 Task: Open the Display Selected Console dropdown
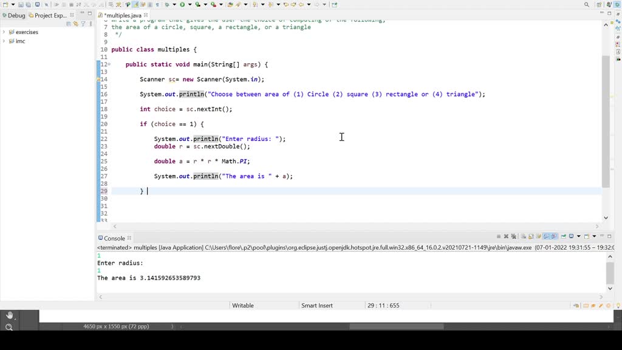(579, 236)
